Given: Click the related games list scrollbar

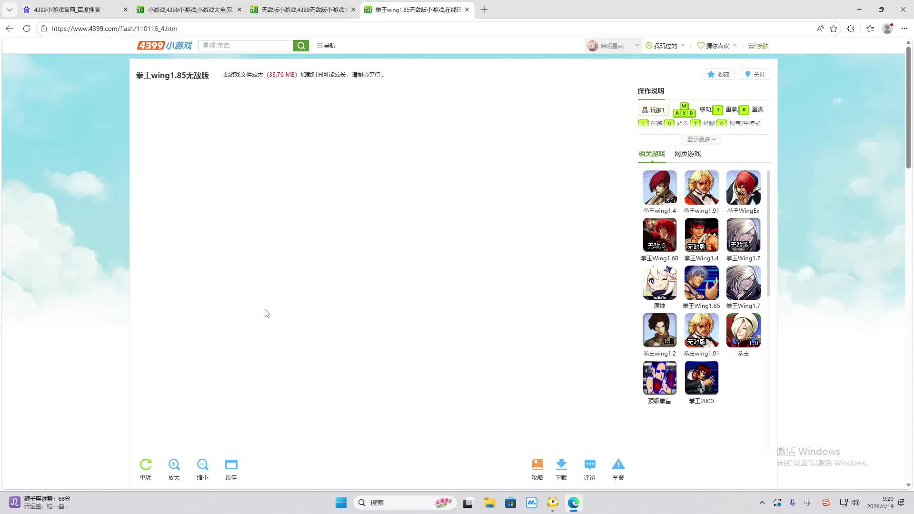Looking at the screenshot, I should click(768, 233).
